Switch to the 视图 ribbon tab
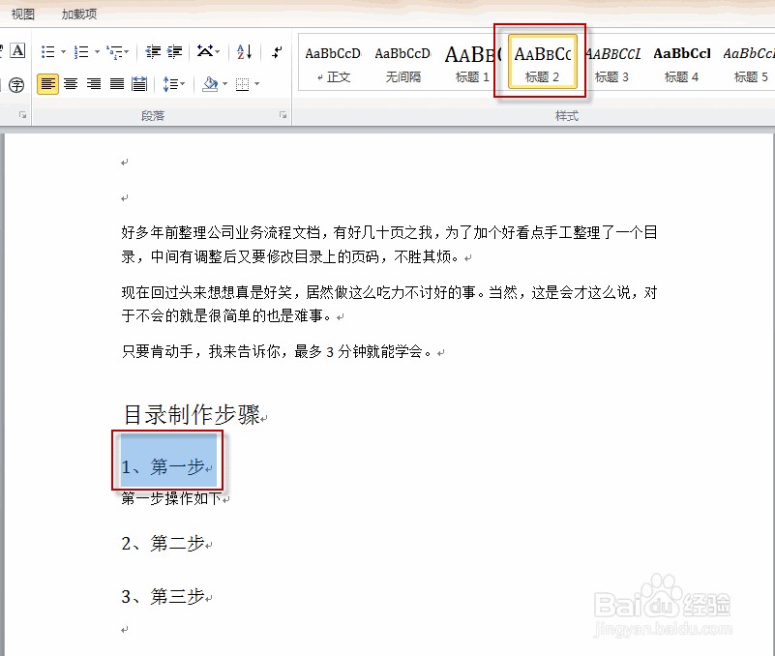The width and height of the screenshot is (775, 656). (22, 14)
